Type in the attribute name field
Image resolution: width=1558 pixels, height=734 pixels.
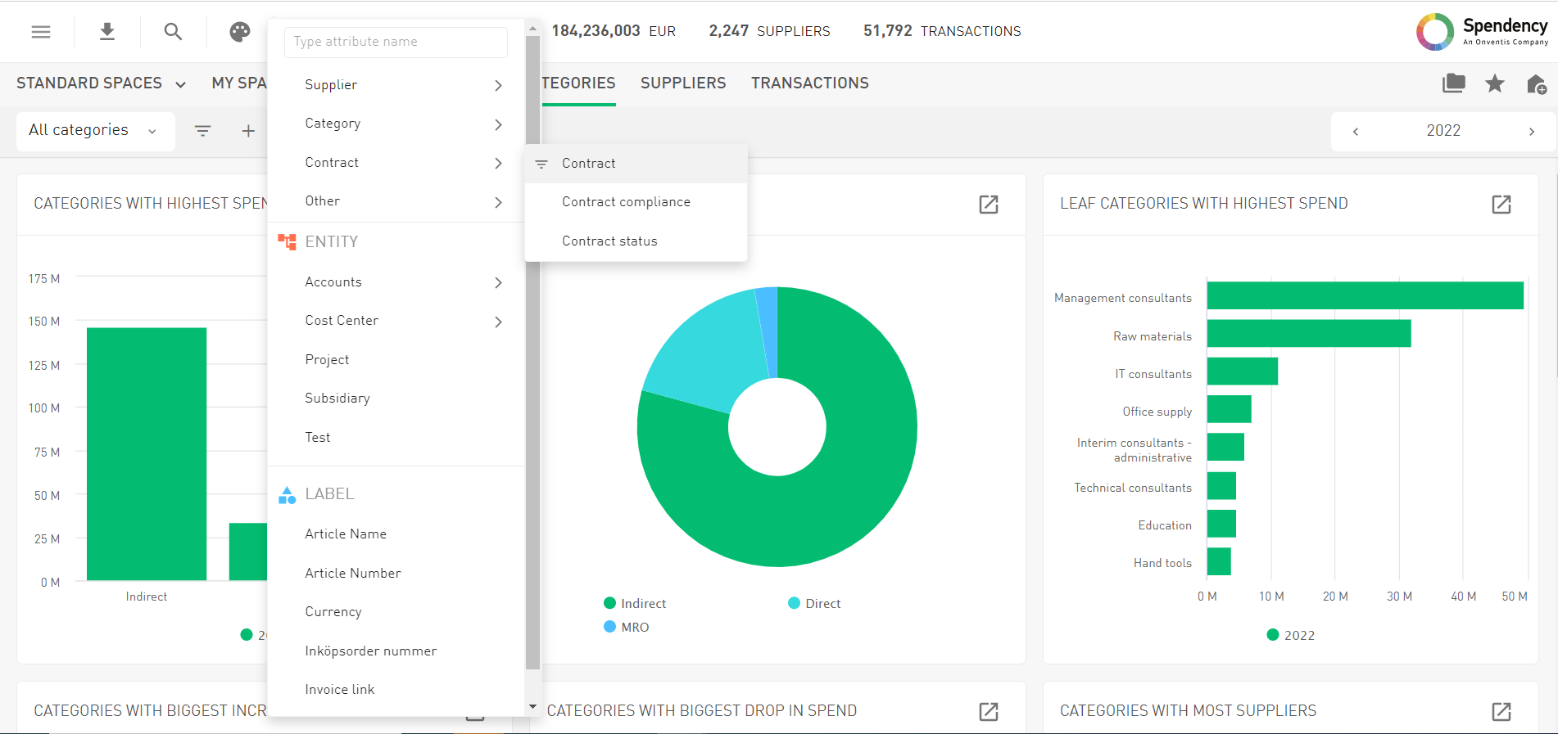tap(396, 42)
